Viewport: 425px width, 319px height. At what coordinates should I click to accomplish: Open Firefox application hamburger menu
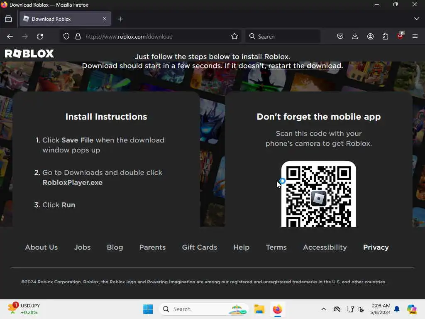[x=415, y=37]
